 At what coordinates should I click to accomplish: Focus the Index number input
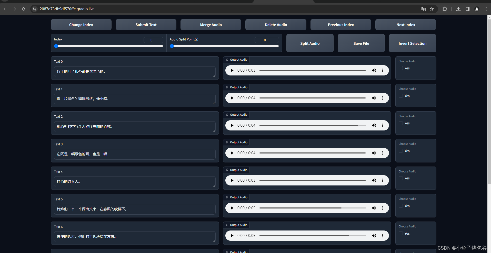coord(153,40)
